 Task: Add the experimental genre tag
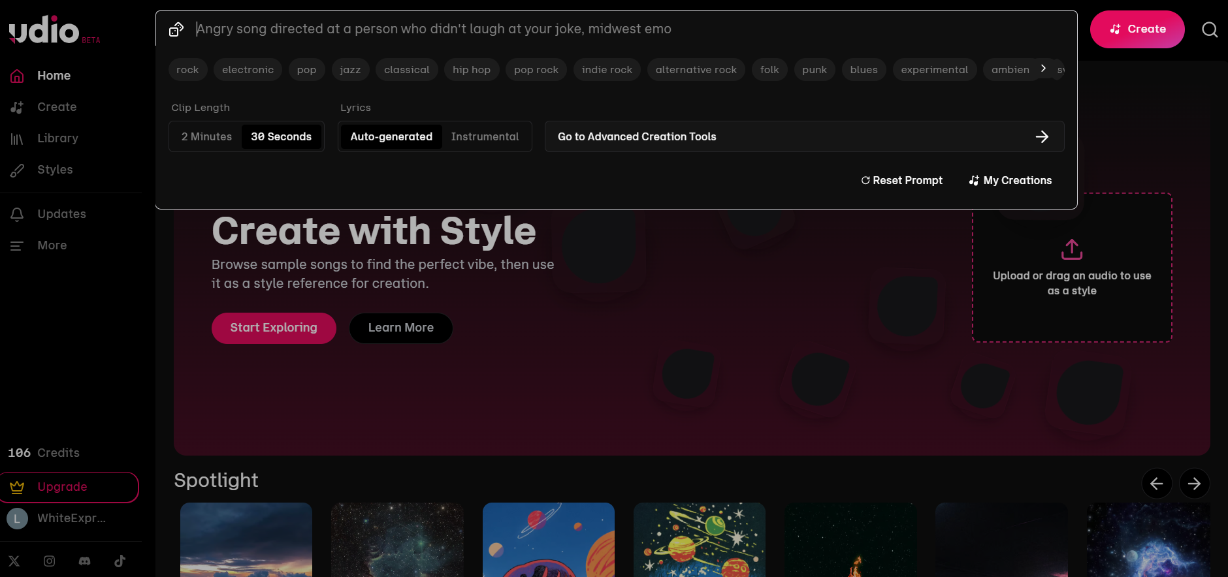935,70
